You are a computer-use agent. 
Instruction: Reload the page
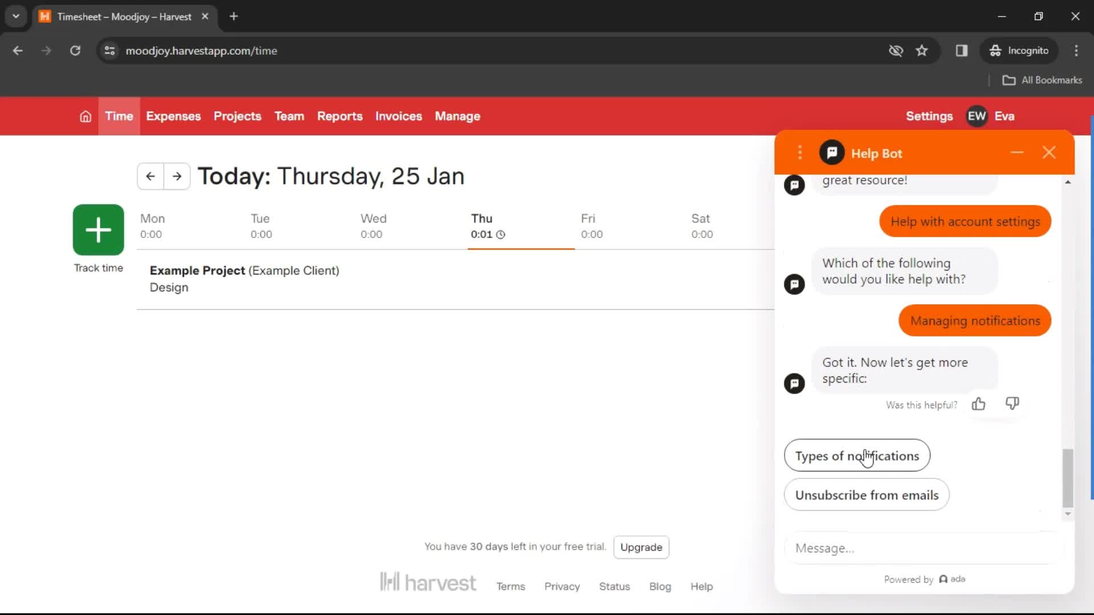click(75, 51)
